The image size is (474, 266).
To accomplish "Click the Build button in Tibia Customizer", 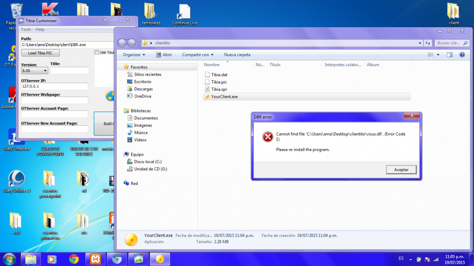I will 104,123.
